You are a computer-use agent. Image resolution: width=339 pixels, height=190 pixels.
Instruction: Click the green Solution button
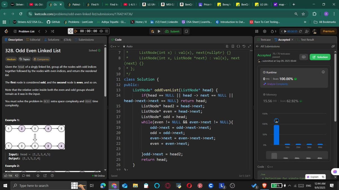point(320,57)
